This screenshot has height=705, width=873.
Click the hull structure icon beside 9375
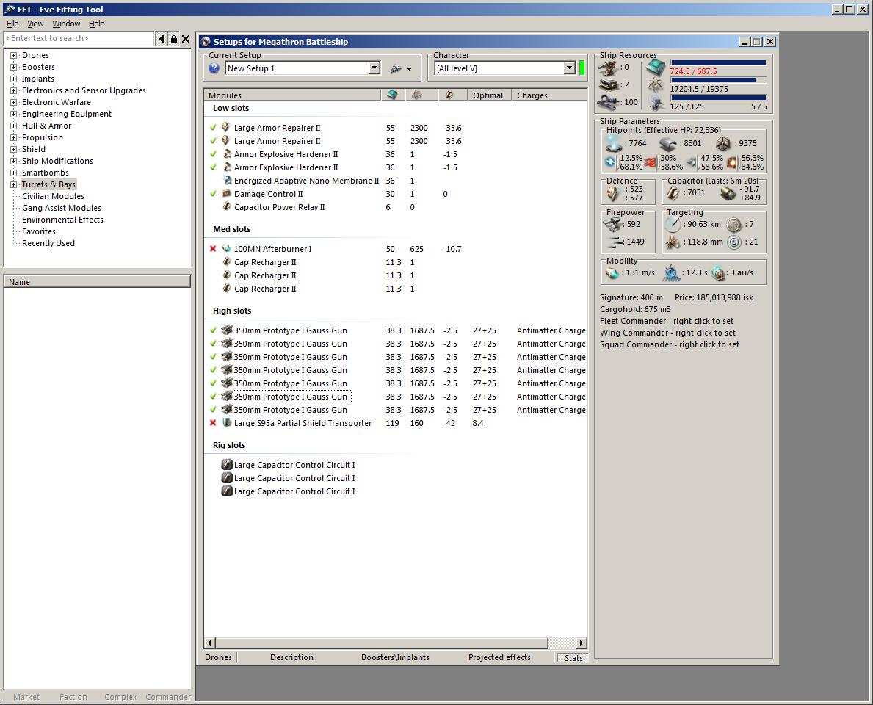coord(722,144)
